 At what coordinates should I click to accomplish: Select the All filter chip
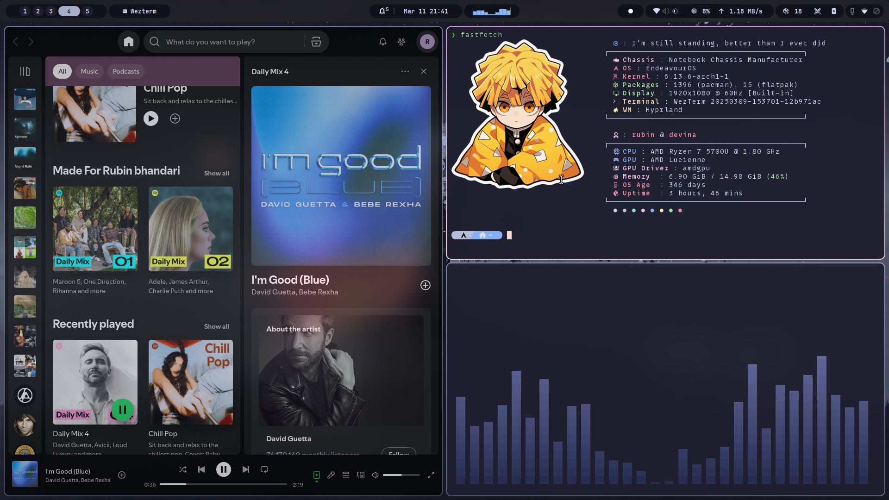point(62,71)
